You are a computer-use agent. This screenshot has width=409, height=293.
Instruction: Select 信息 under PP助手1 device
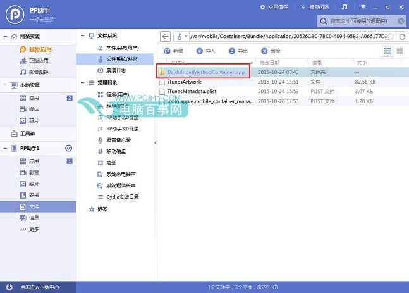point(30,218)
